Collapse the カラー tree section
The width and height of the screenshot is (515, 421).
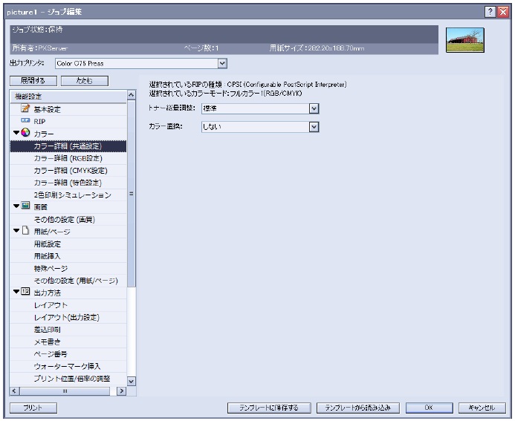click(x=16, y=134)
